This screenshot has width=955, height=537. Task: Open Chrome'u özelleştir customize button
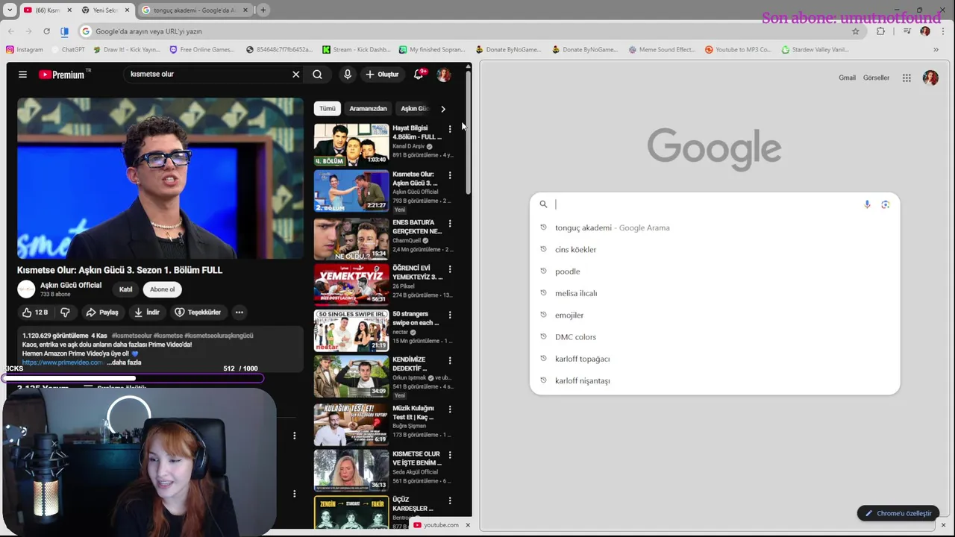(x=898, y=513)
